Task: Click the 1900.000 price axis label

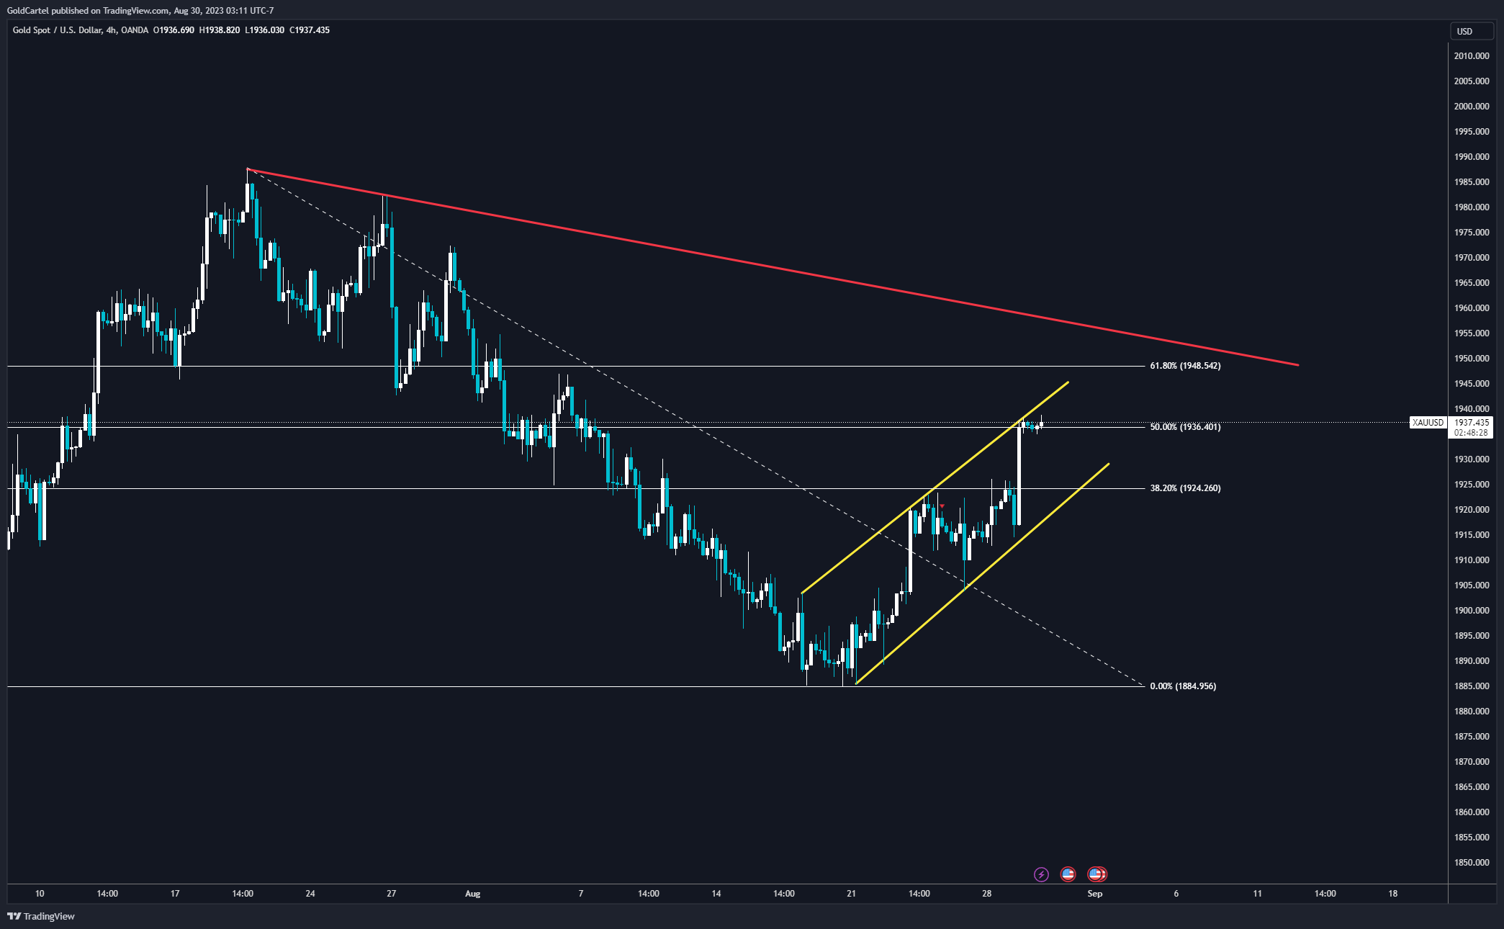Action: point(1472,611)
